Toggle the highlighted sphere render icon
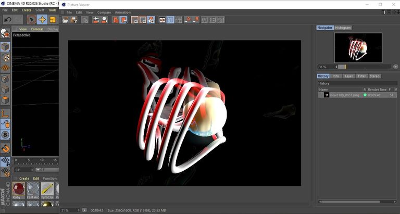This screenshot has height=214, width=400. point(151,20)
